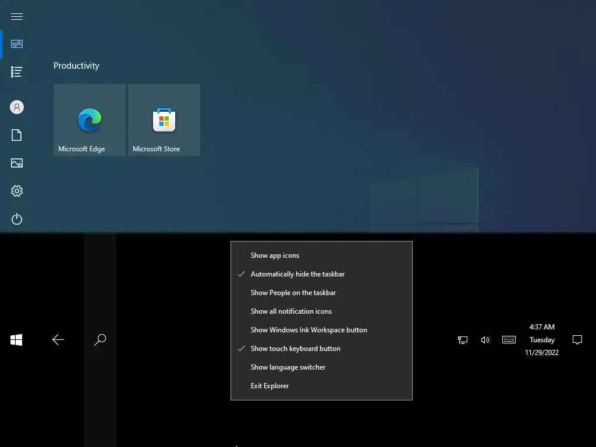Switch to the All apps list icon
Image resolution: width=596 pixels, height=447 pixels.
coord(17,72)
